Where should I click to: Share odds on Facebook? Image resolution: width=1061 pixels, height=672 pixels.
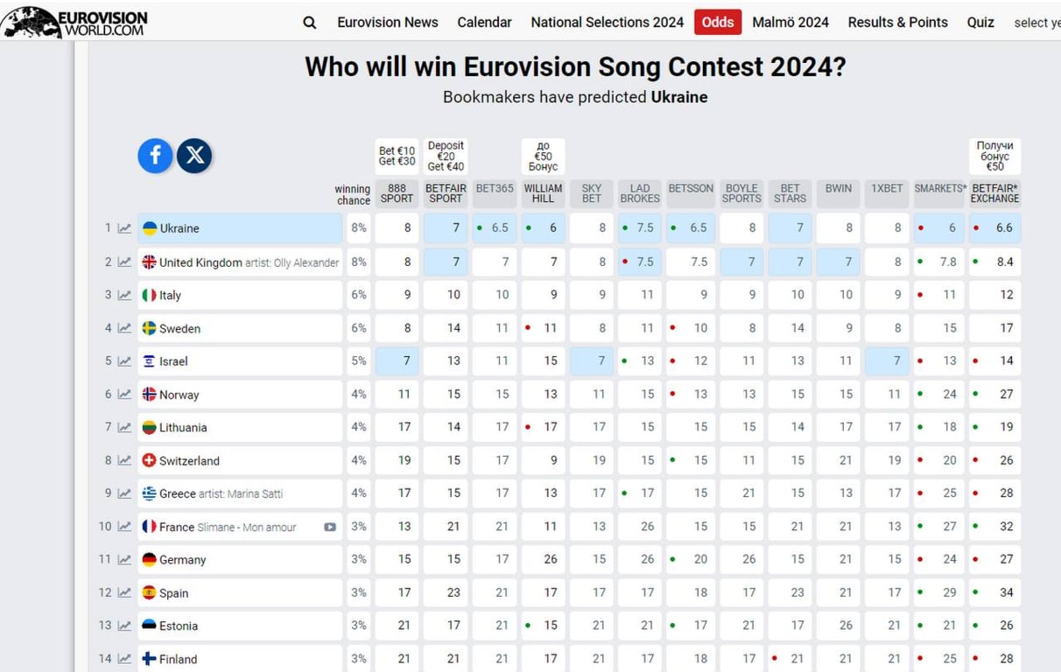155,156
